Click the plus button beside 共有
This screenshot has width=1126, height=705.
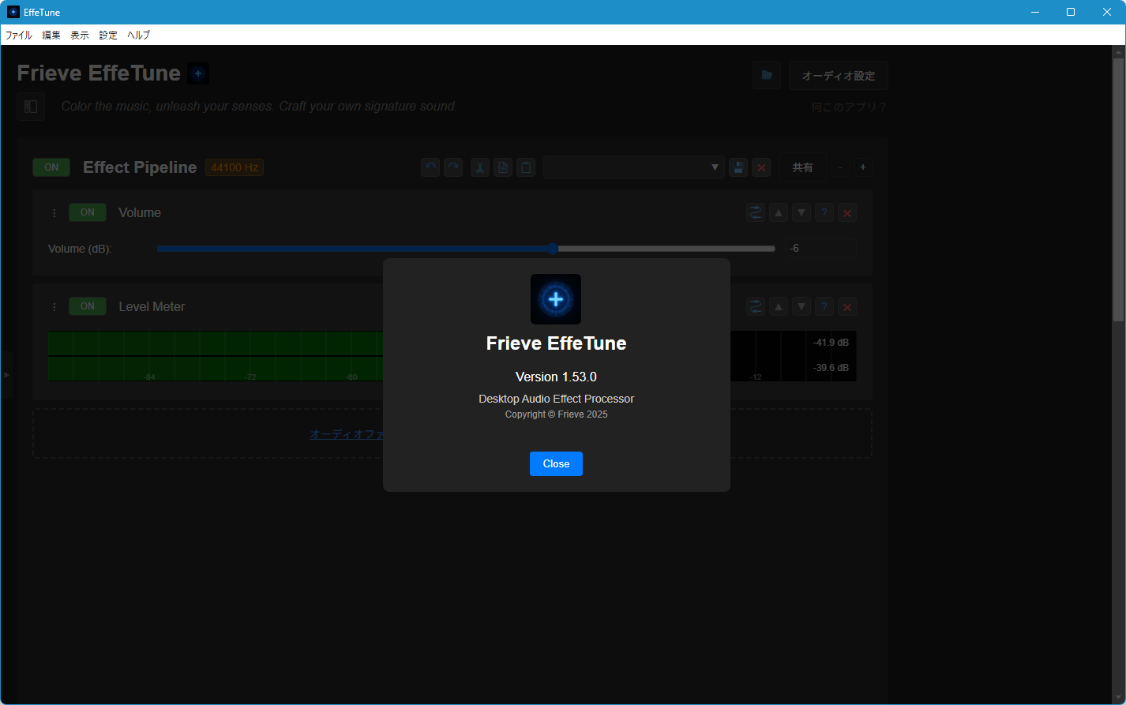point(863,167)
